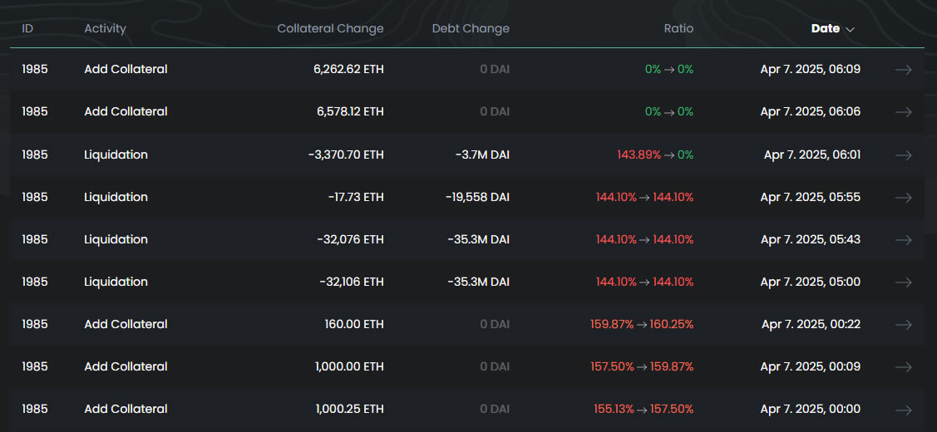Click Liquidation label at 06:01 row
Image resolution: width=937 pixels, height=432 pixels.
(116, 155)
